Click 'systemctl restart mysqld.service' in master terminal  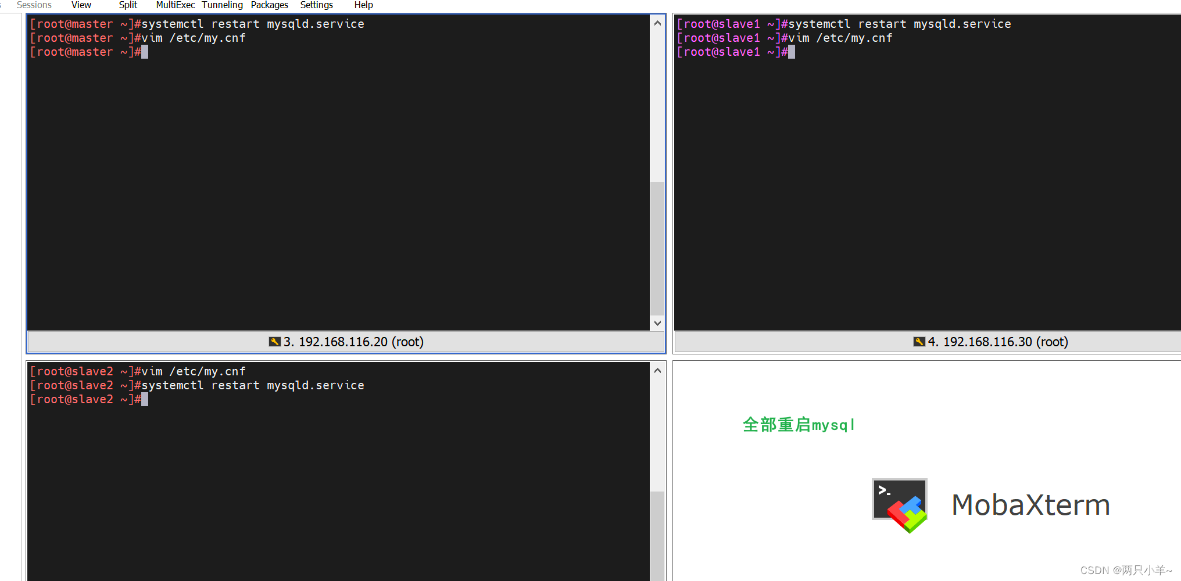click(253, 24)
